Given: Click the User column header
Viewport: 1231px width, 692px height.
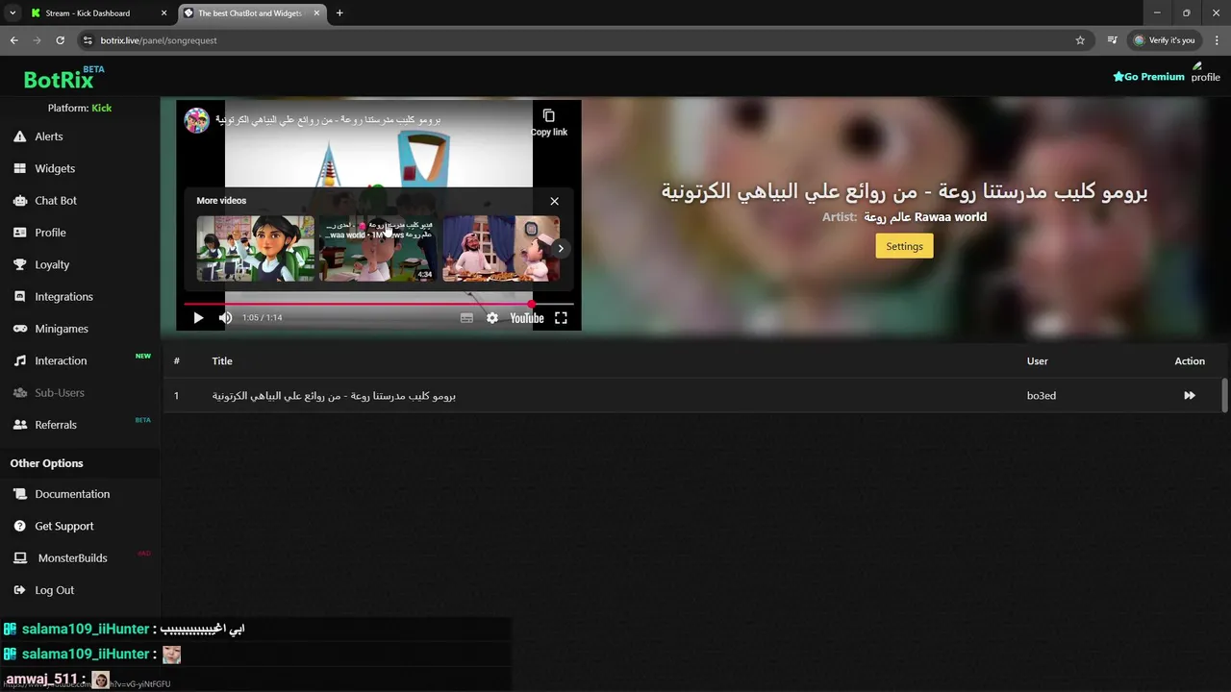Looking at the screenshot, I should point(1038,360).
